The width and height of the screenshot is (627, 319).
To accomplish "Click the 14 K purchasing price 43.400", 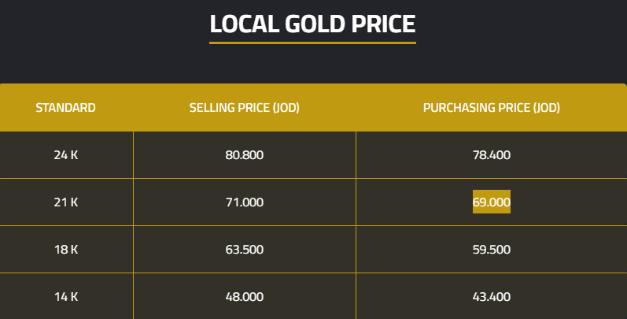I will pyautogui.click(x=491, y=297).
